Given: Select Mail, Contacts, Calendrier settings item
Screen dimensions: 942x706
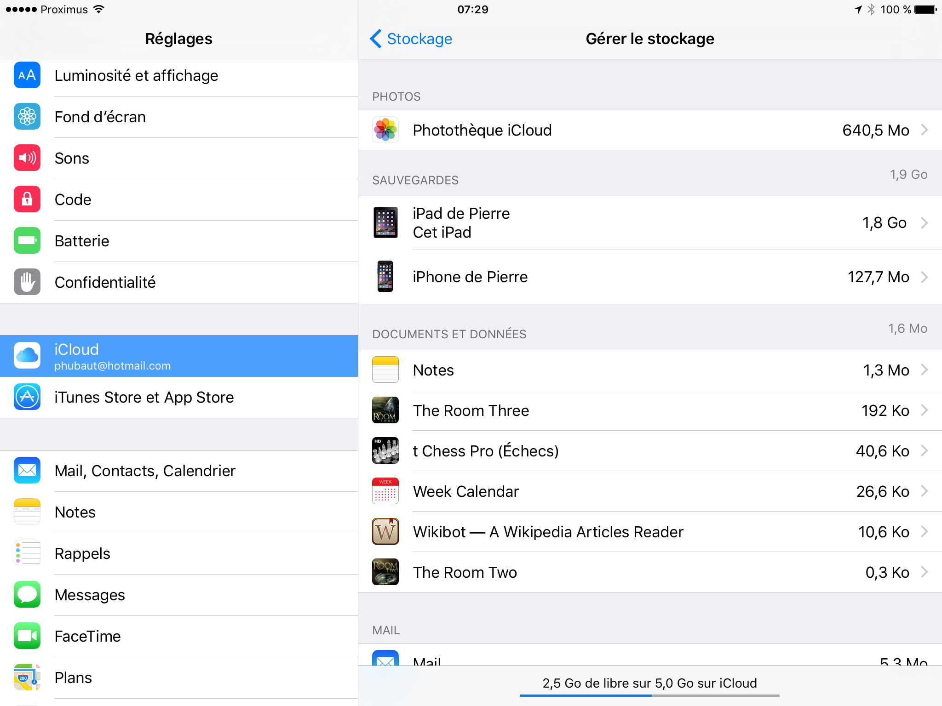Looking at the screenshot, I should pos(145,471).
